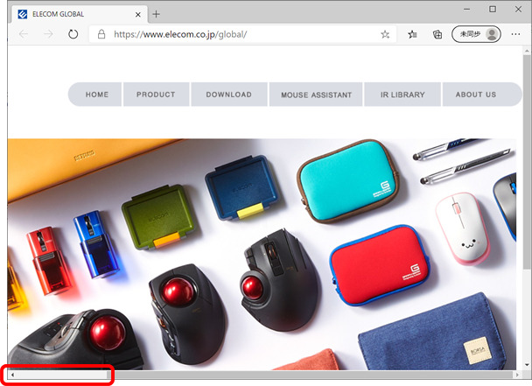Viewport: 532px width, 386px height.
Task: Click the horizontal scrollbar left arrow
Action: coord(12,375)
